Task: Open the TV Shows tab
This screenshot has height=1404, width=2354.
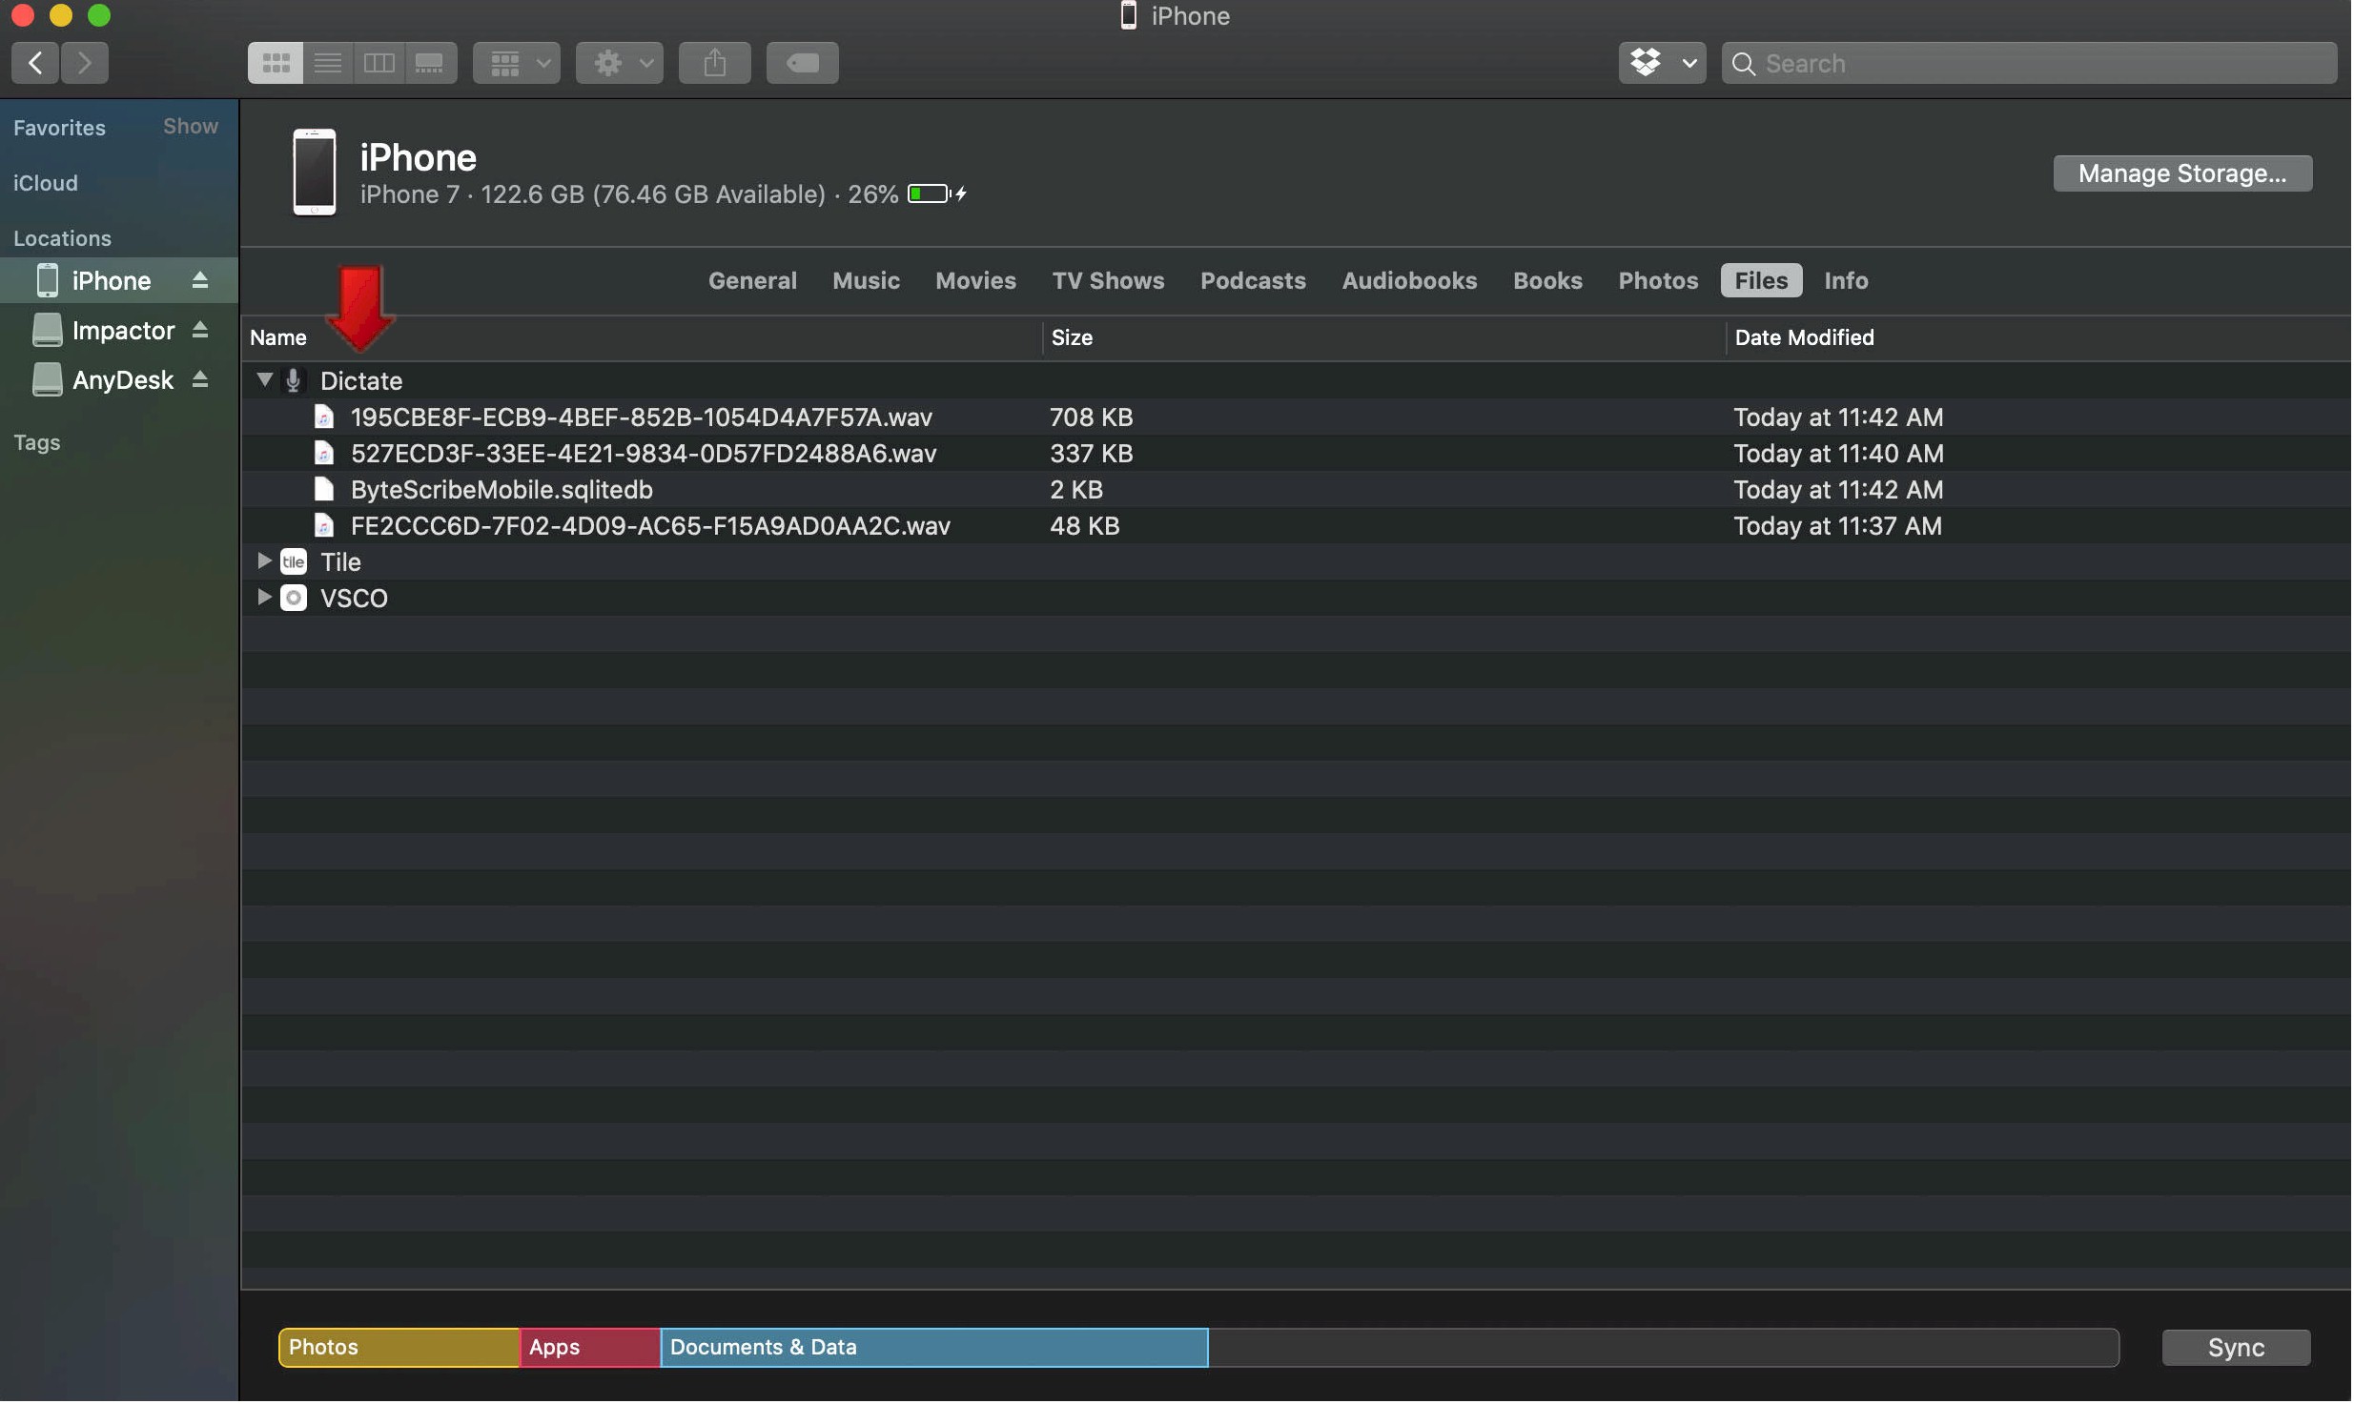Action: coord(1108,280)
